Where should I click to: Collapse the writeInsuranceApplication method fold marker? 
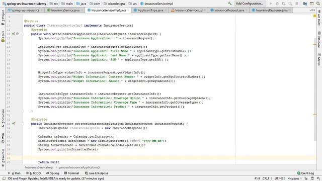tap(23, 34)
